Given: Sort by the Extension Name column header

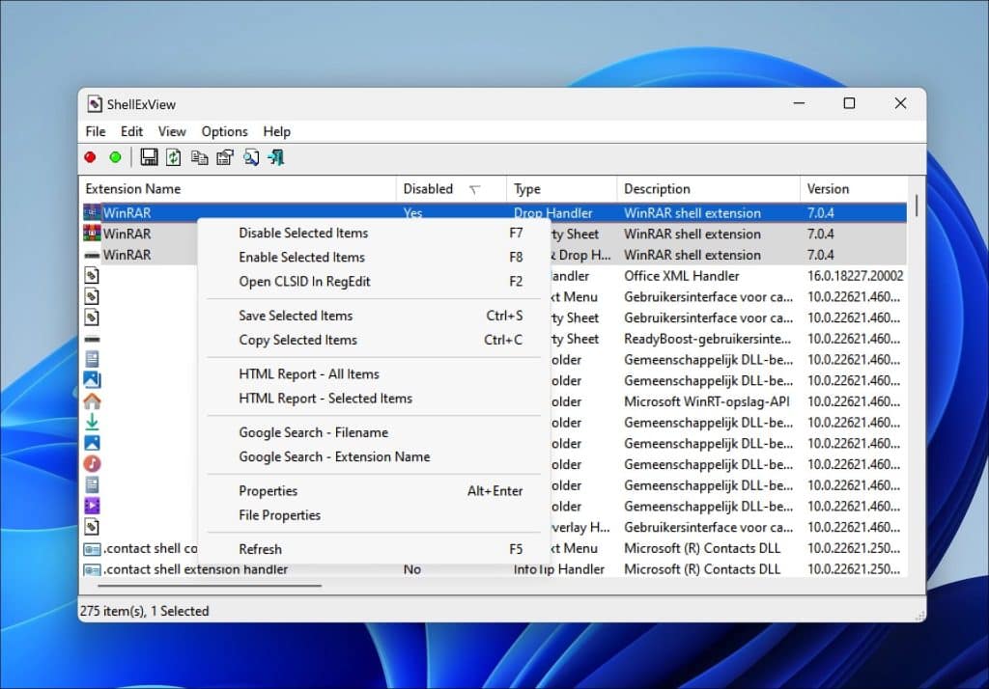Looking at the screenshot, I should point(239,189).
